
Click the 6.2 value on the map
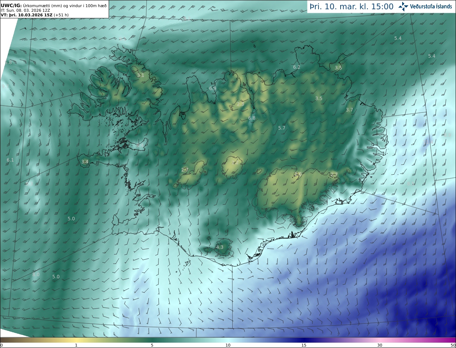(297, 67)
